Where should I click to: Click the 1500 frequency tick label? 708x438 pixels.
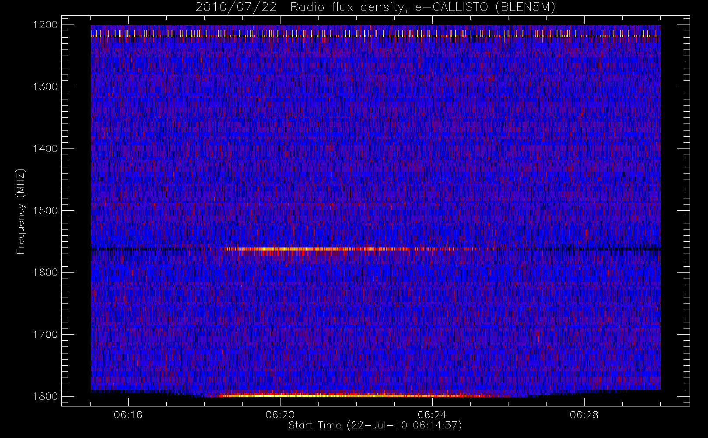(x=46, y=211)
